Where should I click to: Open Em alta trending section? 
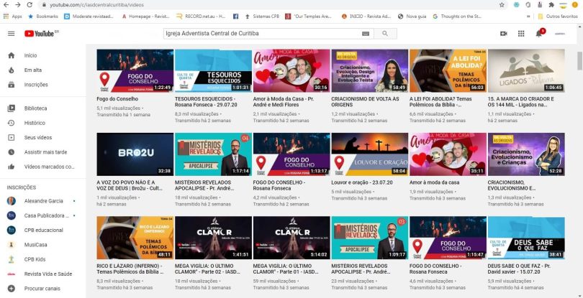(32, 70)
